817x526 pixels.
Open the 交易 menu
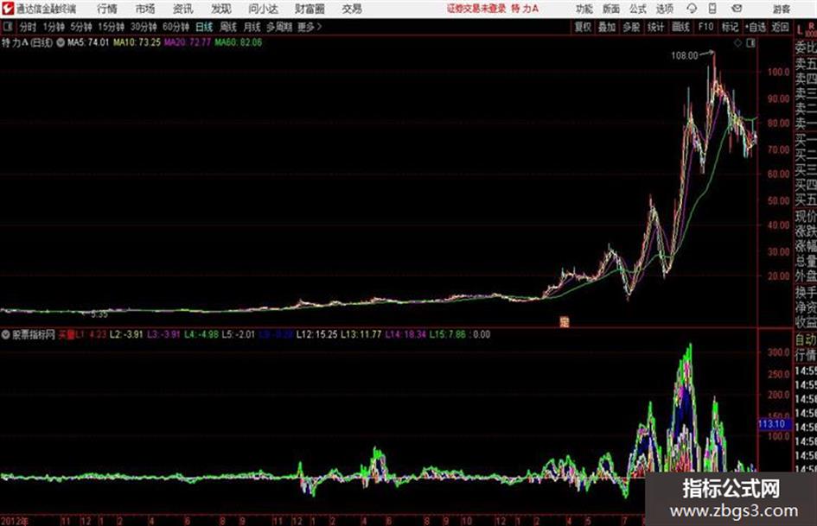click(x=352, y=9)
